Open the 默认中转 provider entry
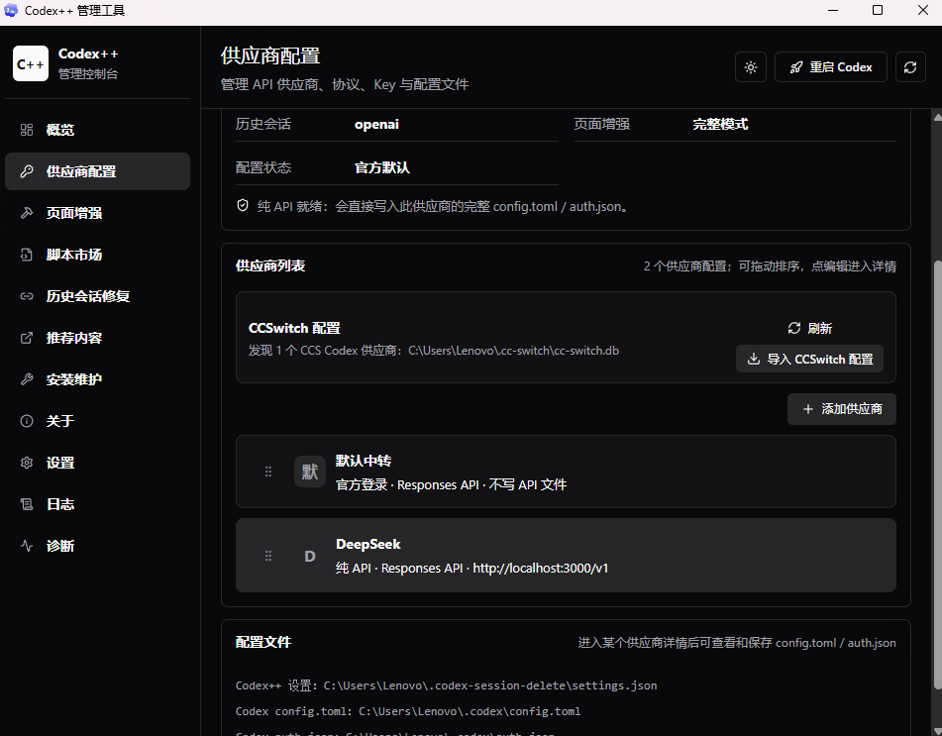 coord(566,472)
